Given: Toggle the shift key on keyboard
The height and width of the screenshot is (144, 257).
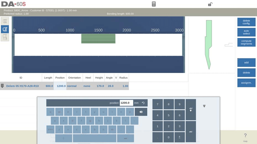Looking at the screenshot, I should tap(64, 138).
